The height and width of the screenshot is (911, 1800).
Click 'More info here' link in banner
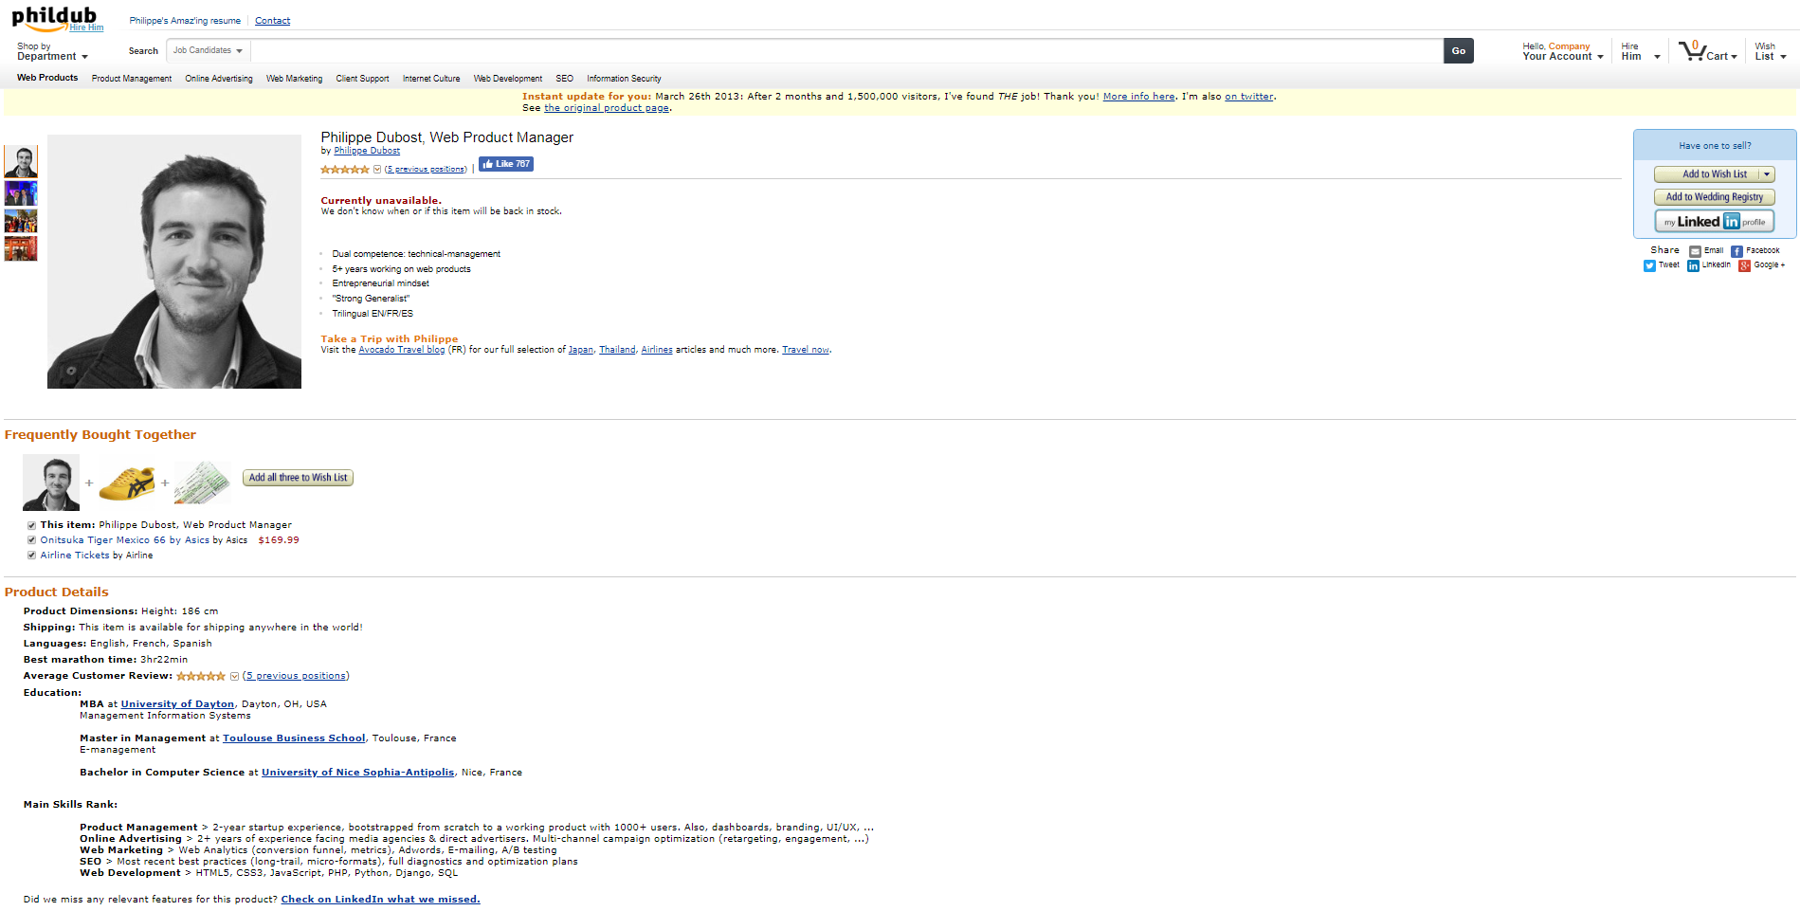1138,97
